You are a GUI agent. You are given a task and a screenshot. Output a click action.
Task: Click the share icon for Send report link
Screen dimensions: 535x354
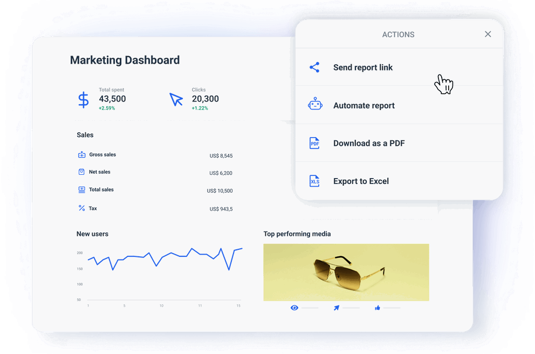(x=314, y=67)
